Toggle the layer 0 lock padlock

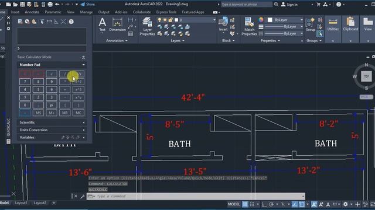(171, 20)
